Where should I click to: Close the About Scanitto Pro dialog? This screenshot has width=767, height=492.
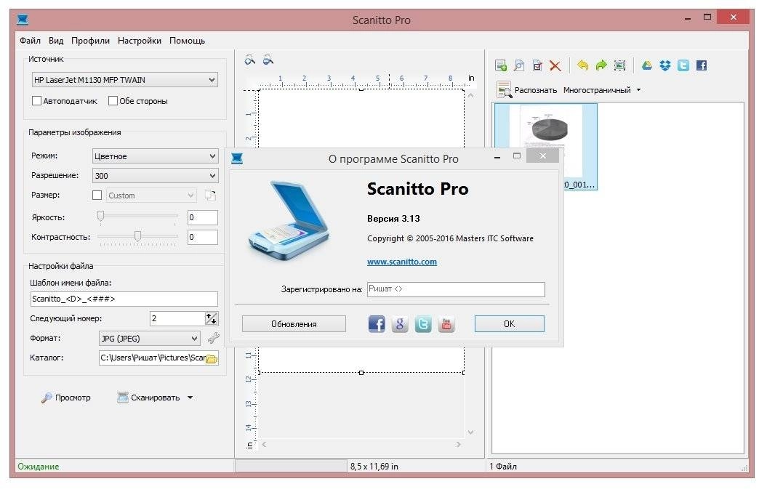[x=543, y=156]
